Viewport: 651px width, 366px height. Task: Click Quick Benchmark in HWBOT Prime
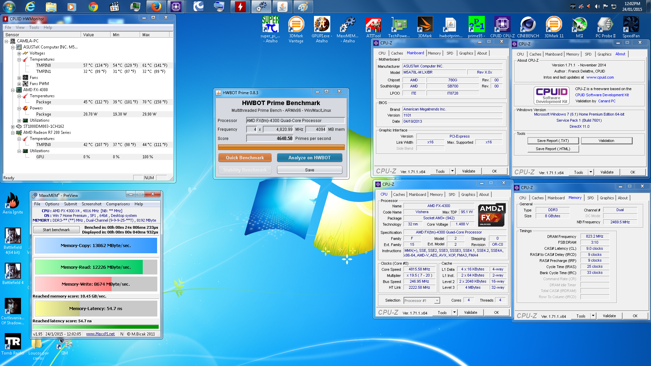coord(245,158)
